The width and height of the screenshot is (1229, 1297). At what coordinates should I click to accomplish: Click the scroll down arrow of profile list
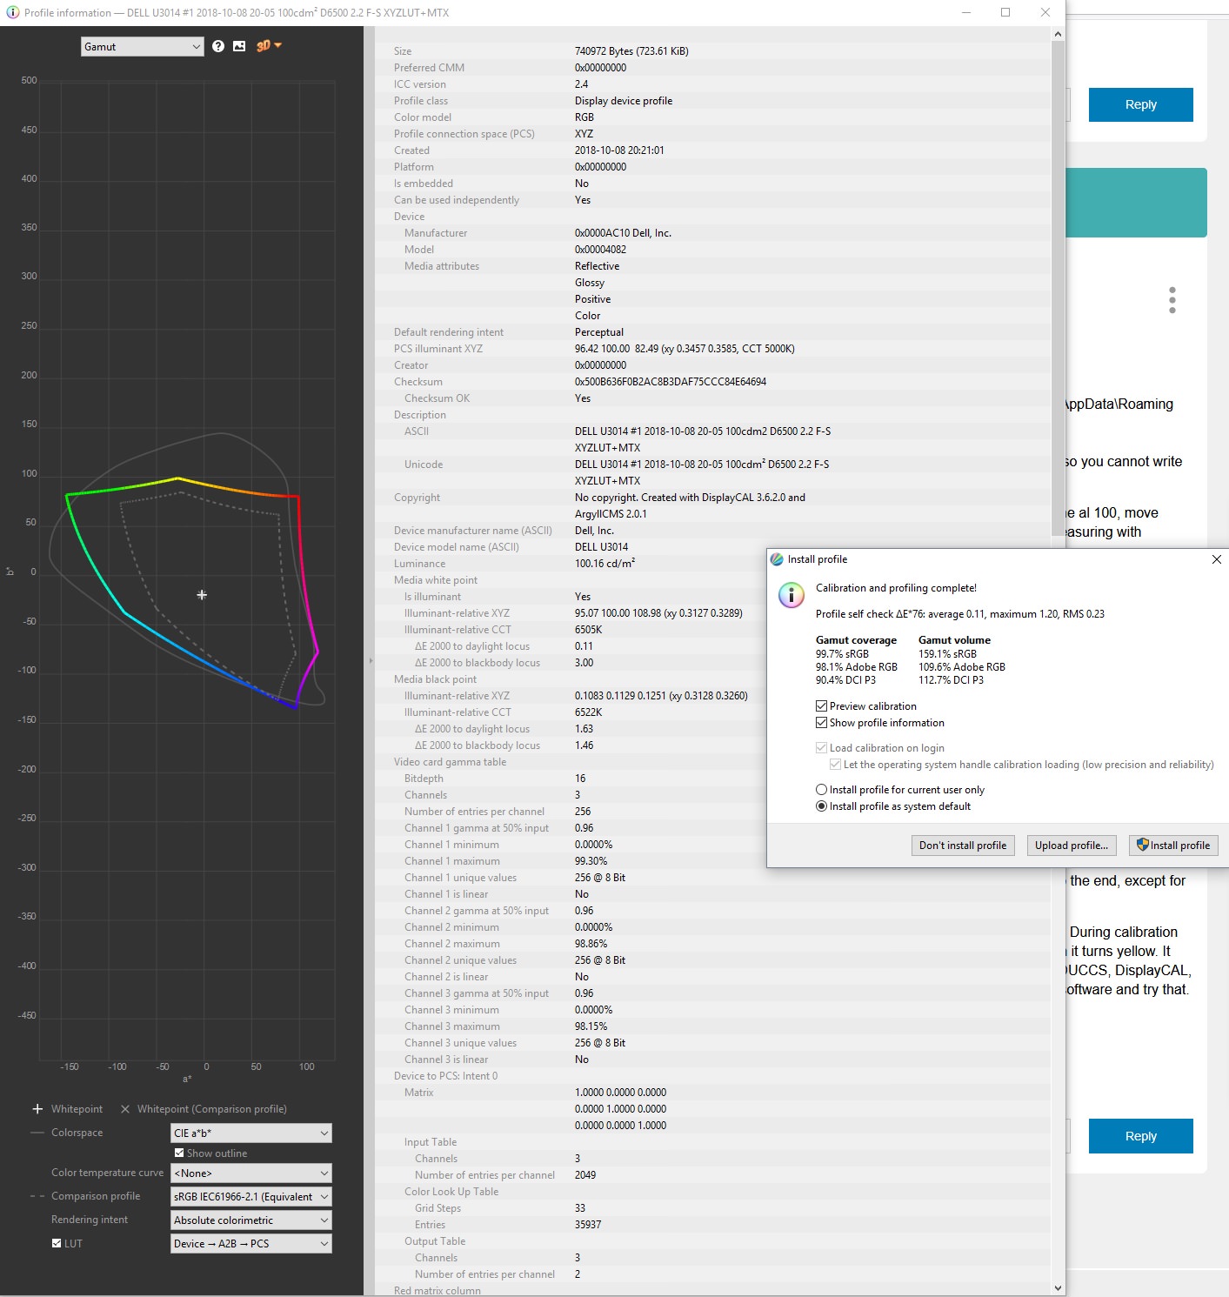coord(1058,1288)
